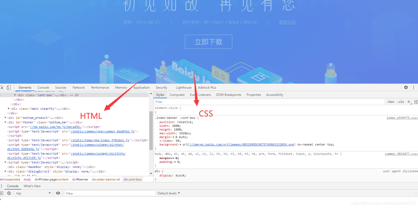Create live expression eye icon

[58, 193]
